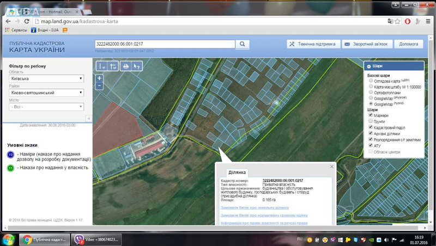Collapse the left filter panel arrow
This screenshot has width=436, height=246.
[x=89, y=119]
